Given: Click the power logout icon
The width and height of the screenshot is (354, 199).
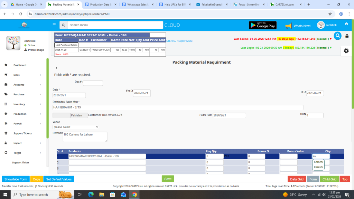Looking at the screenshot, I should coord(346,24).
